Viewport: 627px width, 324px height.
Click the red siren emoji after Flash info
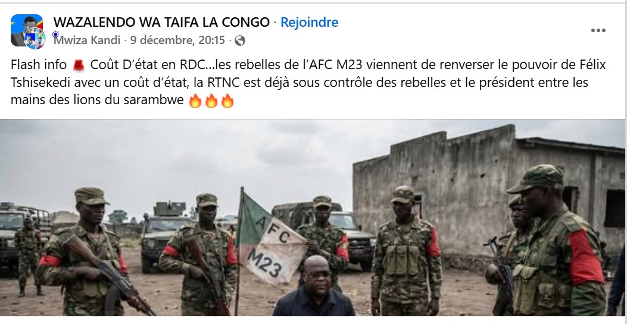pos(79,65)
